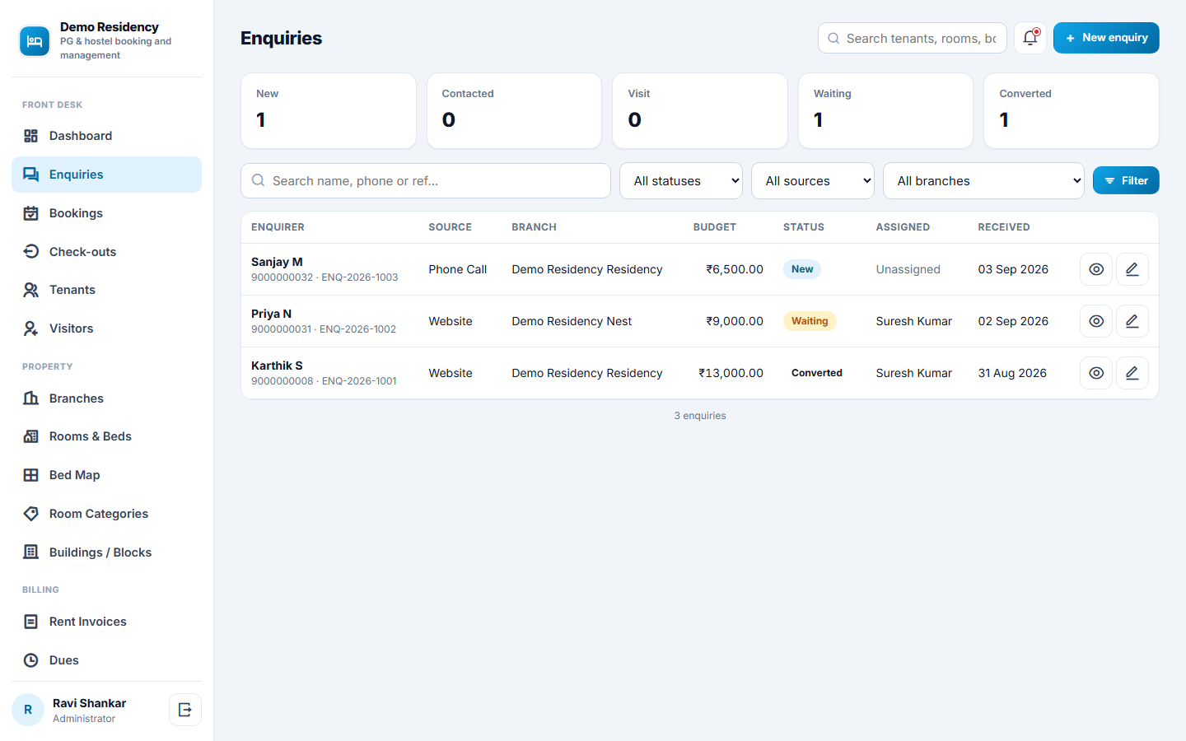Screen dimensions: 1186x741
Task: Click the 31 Aug 2026 received date
Action: point(1012,373)
